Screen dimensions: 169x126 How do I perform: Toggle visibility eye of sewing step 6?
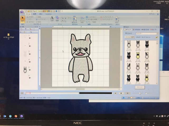point(30,78)
